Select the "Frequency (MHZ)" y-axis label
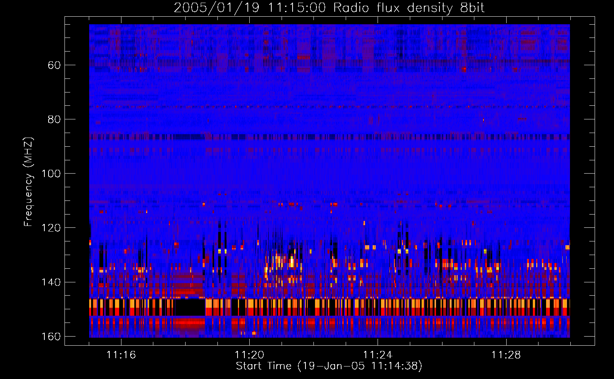The width and height of the screenshot is (614, 379). pos(28,182)
